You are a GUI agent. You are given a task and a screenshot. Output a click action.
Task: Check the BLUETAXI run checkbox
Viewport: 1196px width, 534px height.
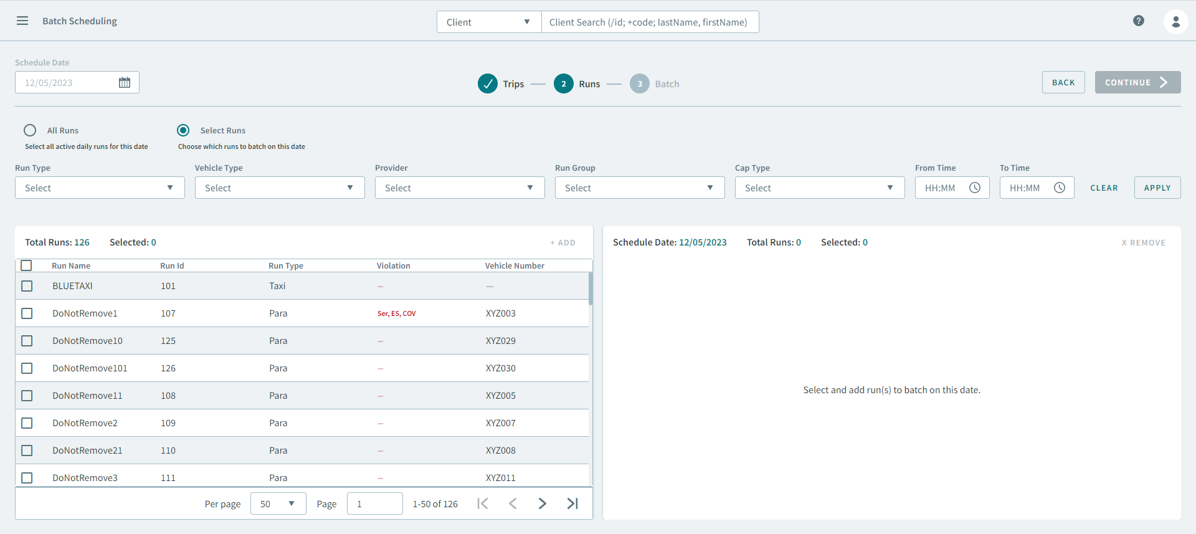pyautogui.click(x=27, y=286)
